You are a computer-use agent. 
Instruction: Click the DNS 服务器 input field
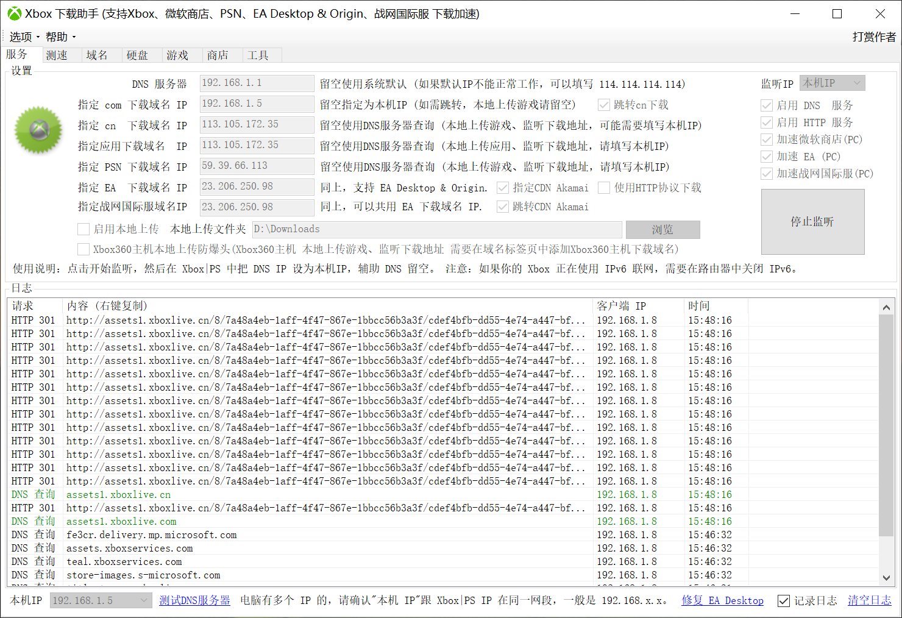pos(257,83)
